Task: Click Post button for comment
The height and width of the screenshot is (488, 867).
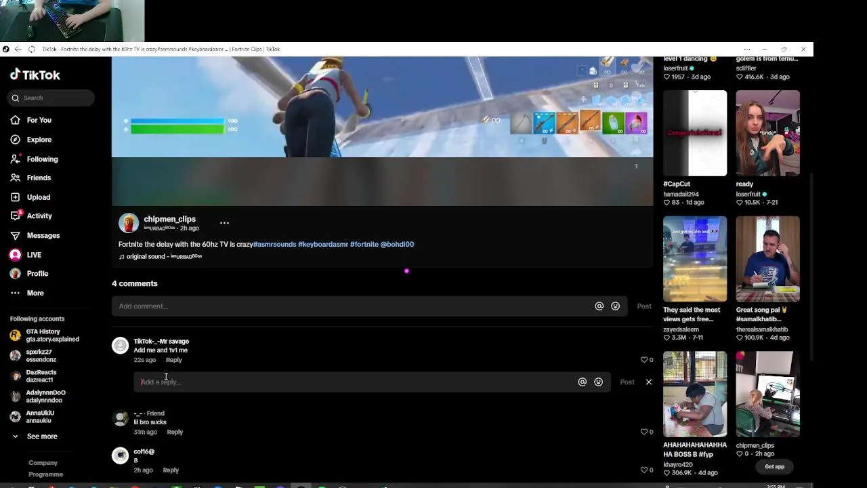Action: [644, 306]
